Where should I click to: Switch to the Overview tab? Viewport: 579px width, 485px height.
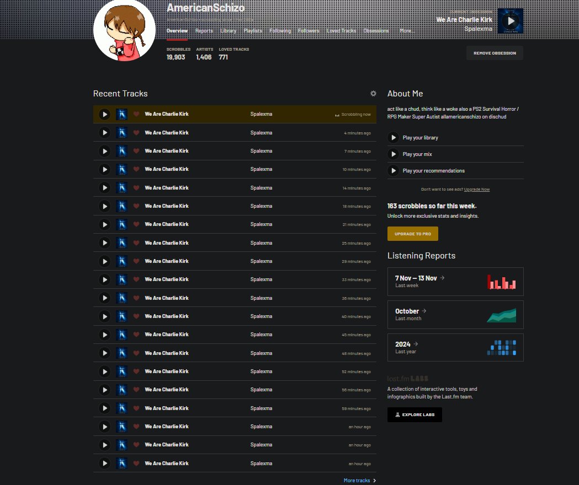[177, 31]
